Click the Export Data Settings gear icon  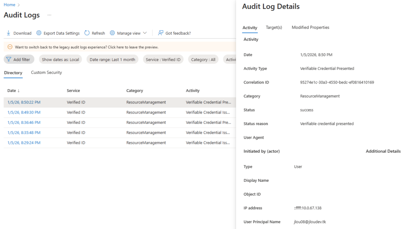pyautogui.click(x=39, y=33)
